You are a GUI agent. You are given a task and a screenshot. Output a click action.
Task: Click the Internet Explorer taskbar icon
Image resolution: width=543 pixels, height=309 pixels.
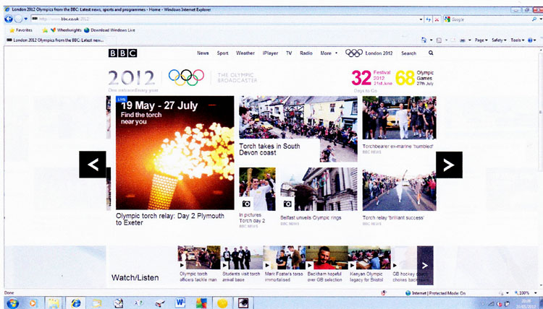(75, 303)
